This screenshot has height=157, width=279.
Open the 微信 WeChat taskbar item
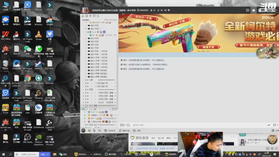coord(63,154)
